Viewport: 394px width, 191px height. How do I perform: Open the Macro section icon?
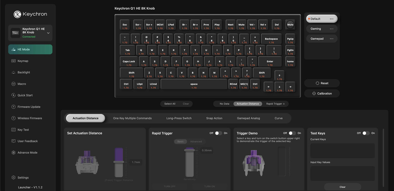coord(13,84)
